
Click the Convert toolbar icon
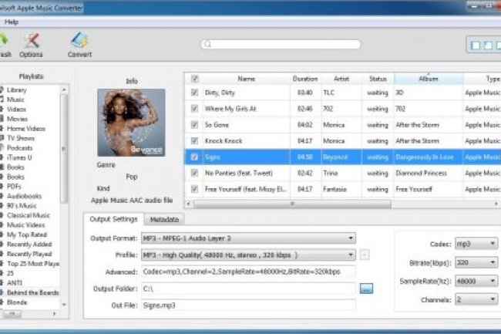click(x=79, y=42)
